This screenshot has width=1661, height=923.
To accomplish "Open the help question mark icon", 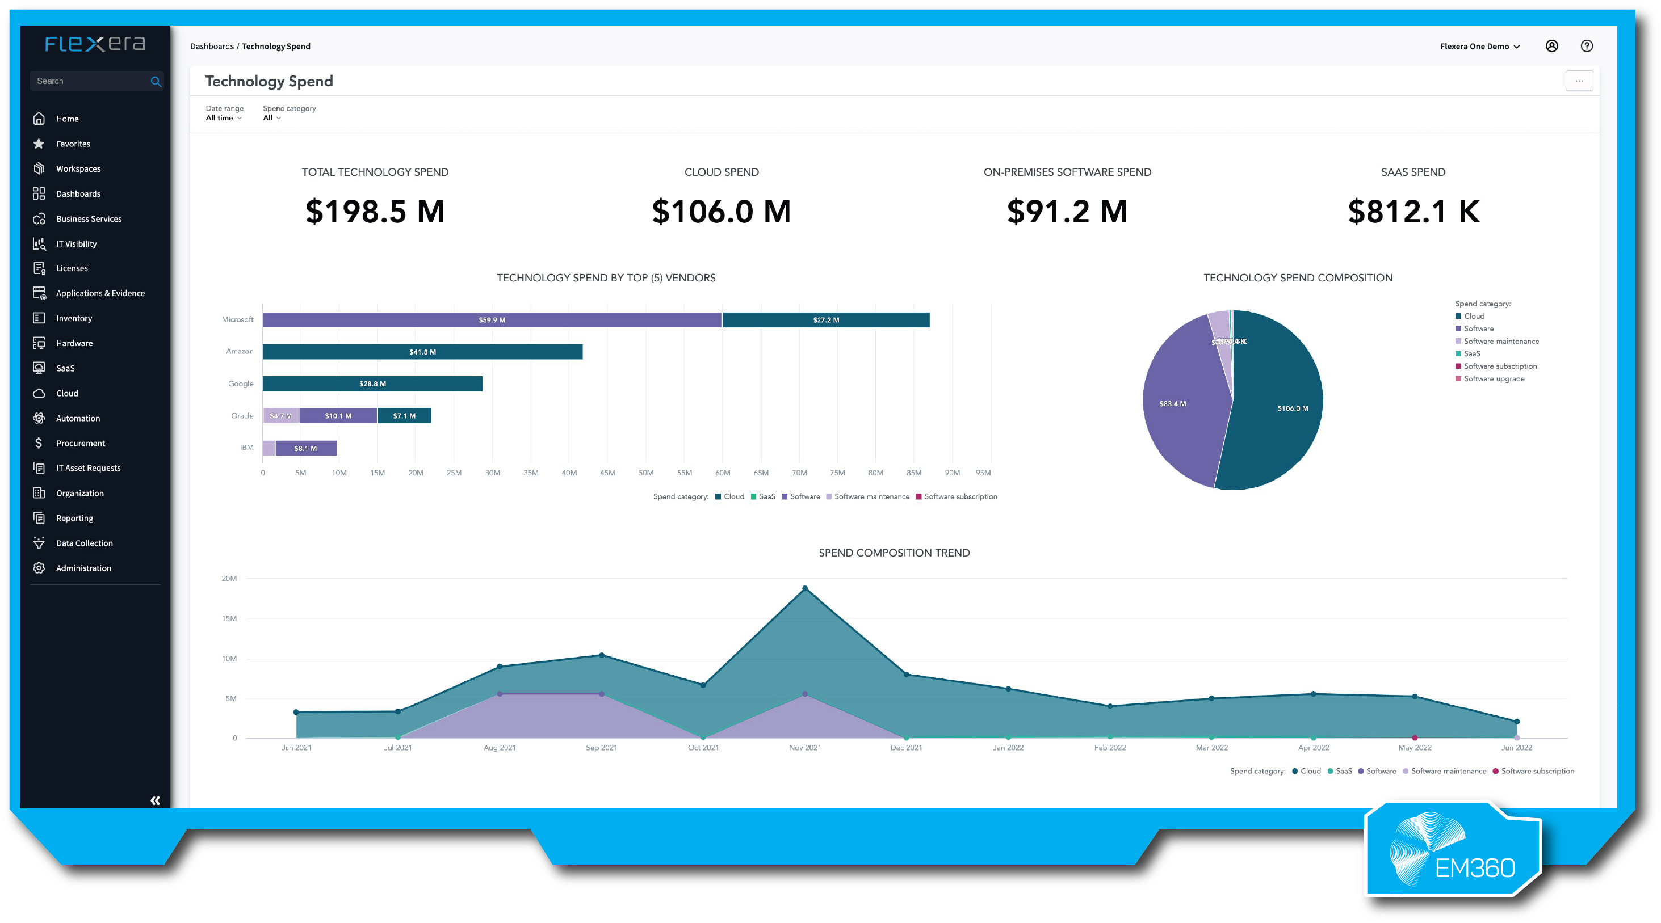I will point(1587,46).
